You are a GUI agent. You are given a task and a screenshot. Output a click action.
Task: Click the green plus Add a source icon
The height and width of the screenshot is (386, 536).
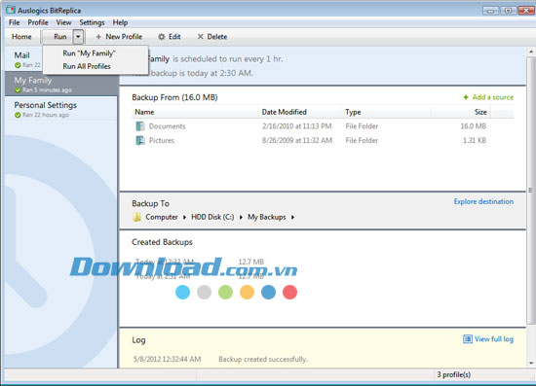coord(466,97)
